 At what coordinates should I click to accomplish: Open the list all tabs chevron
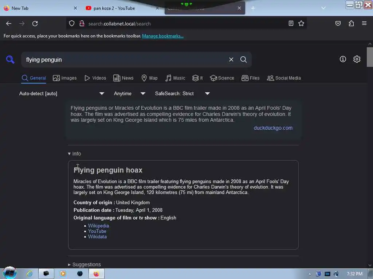click(x=323, y=8)
